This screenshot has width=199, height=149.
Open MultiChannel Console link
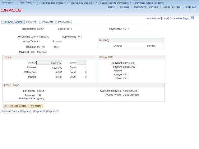(x=146, y=7)
